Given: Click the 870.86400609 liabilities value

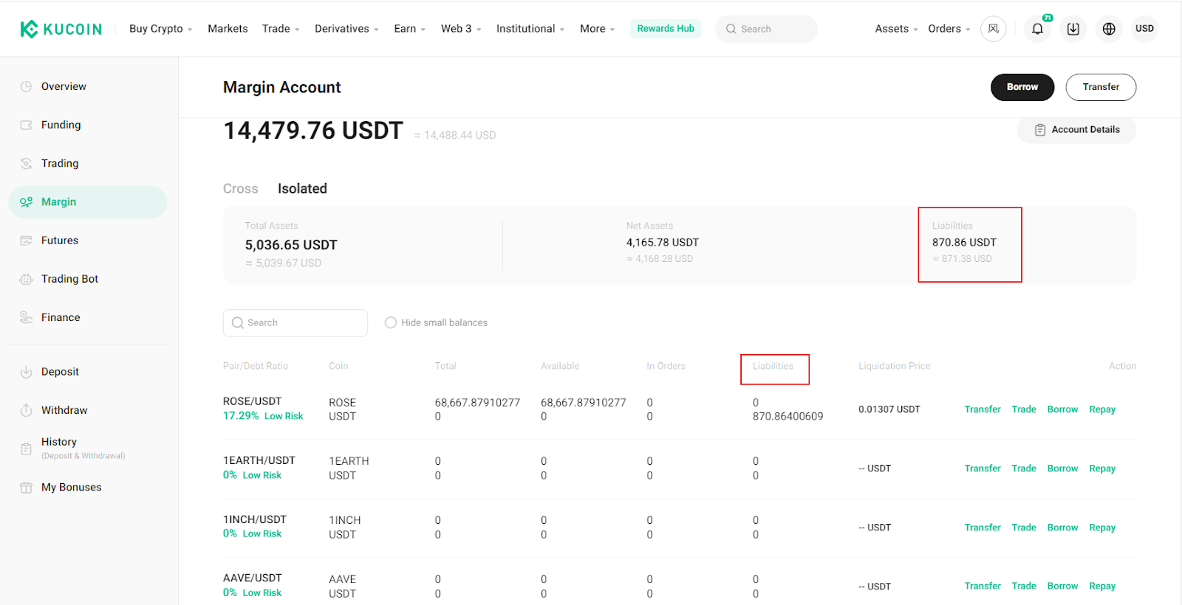Looking at the screenshot, I should pos(788,417).
